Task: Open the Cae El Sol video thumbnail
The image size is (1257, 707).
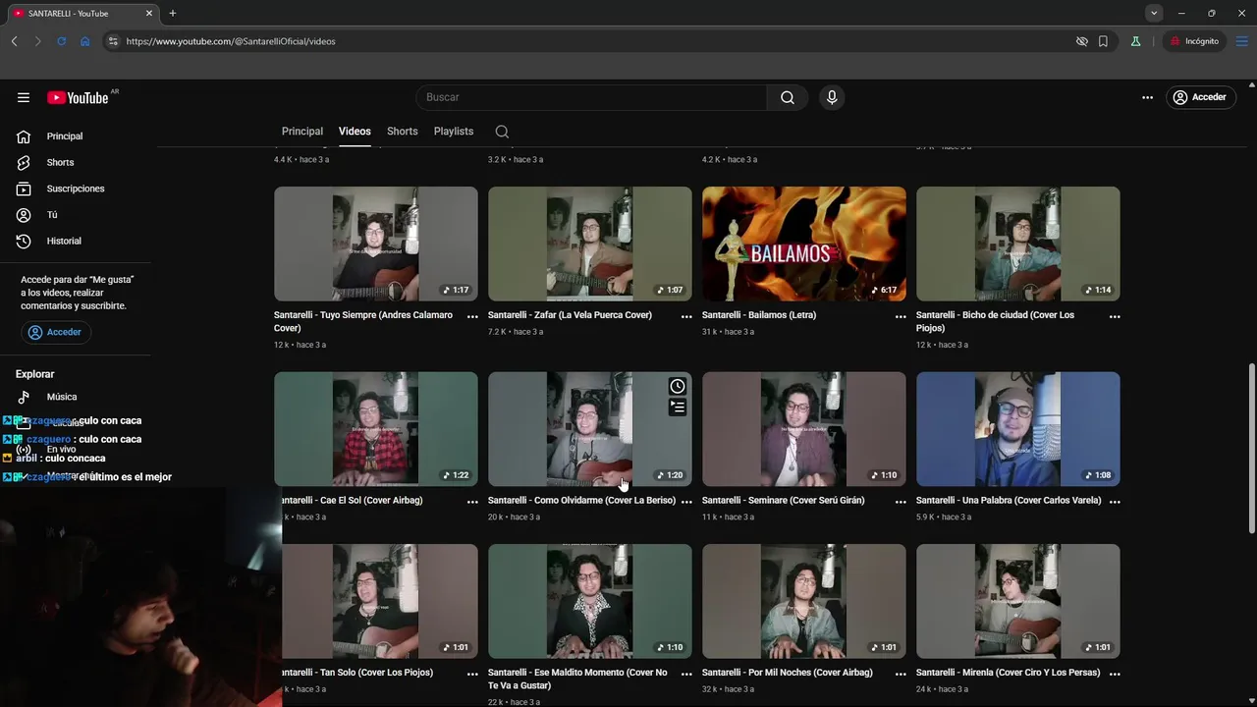Action: pos(376,429)
